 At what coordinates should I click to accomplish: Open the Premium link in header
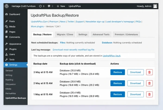[x=54, y=22]
